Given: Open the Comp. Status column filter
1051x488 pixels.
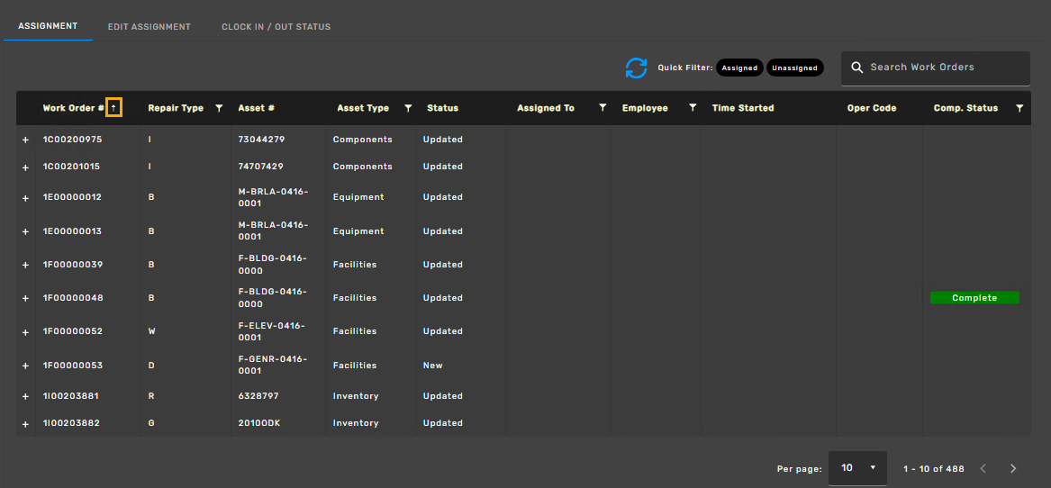Looking at the screenshot, I should tap(1019, 108).
